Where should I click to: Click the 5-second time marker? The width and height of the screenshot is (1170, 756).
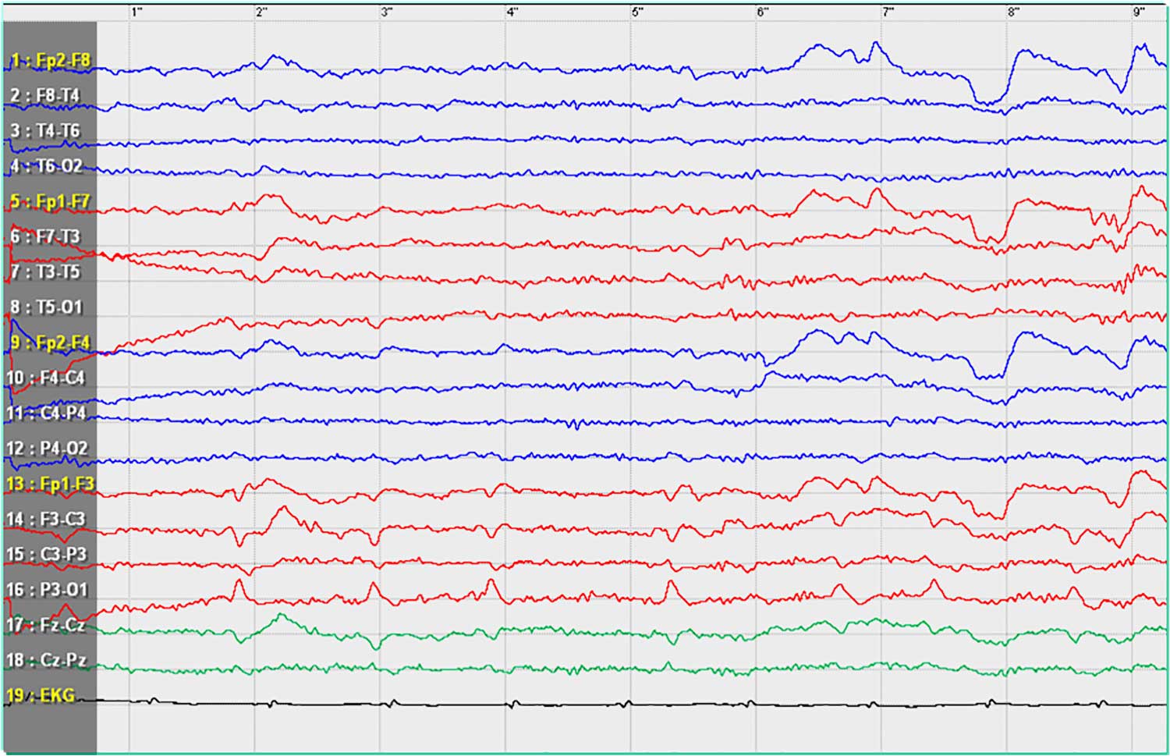tap(637, 12)
